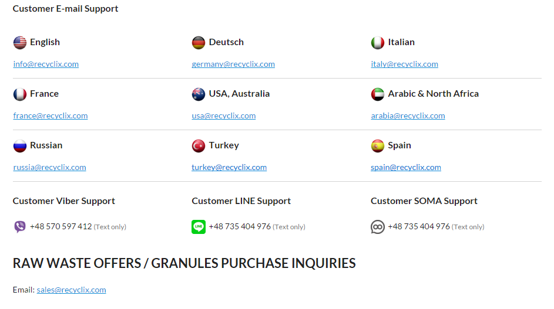Select the arabia@recyclix.com email link
The image size is (554, 309).
(408, 116)
